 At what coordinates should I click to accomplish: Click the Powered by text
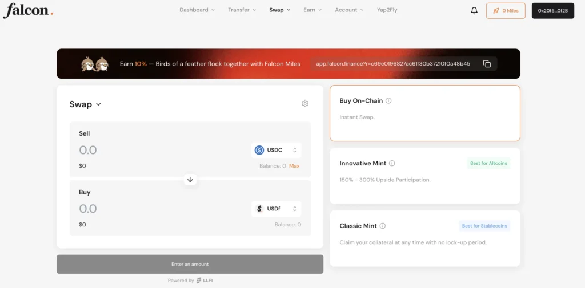pos(181,281)
